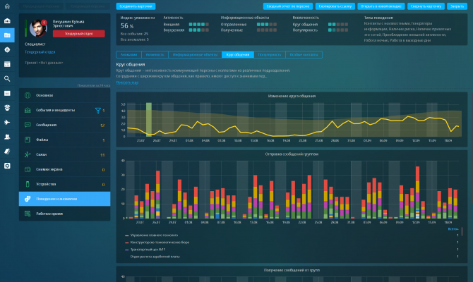Click the green highlighted day in communication circle chart

149,119
